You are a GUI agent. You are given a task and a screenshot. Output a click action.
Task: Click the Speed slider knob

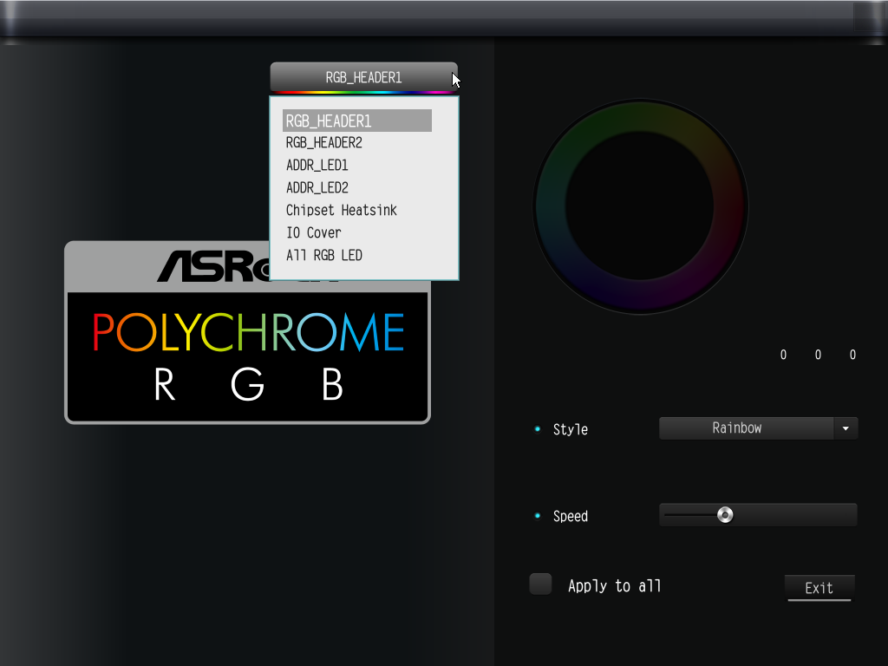pyautogui.click(x=725, y=515)
